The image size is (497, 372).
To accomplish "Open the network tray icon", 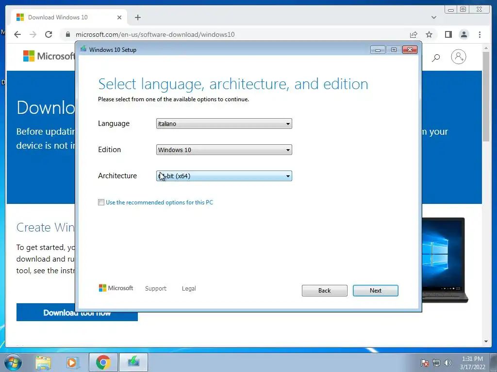I will coord(436,363).
